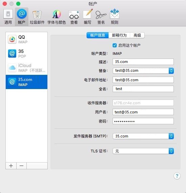Click the iCloud cloud icon
Screen dimensions: 186x193
tap(12, 68)
